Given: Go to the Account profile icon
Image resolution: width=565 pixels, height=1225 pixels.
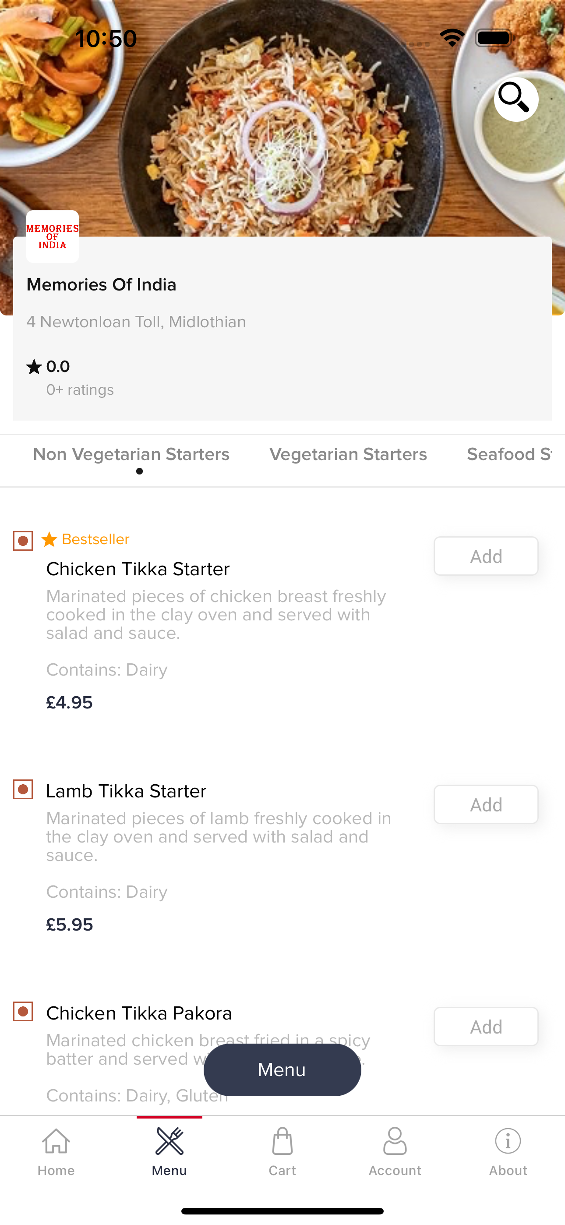Looking at the screenshot, I should pyautogui.click(x=395, y=1141).
